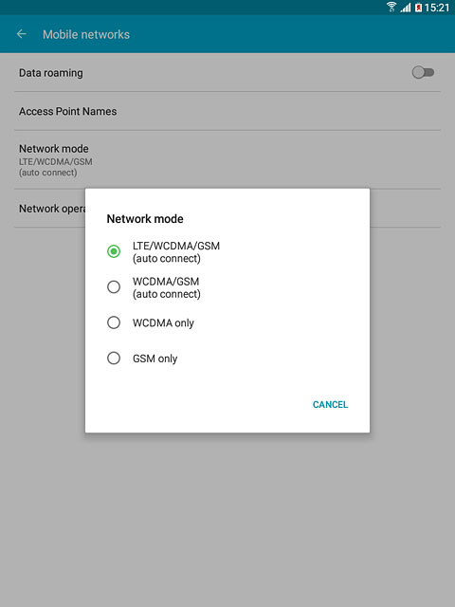Select LTE/WCDMA/GSM auto connect radio button

click(114, 251)
